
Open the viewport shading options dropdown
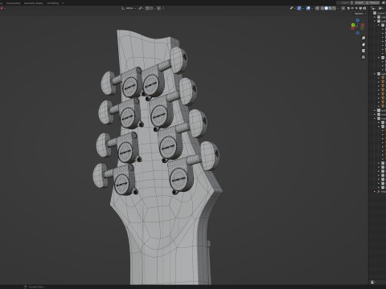(x=338, y=8)
